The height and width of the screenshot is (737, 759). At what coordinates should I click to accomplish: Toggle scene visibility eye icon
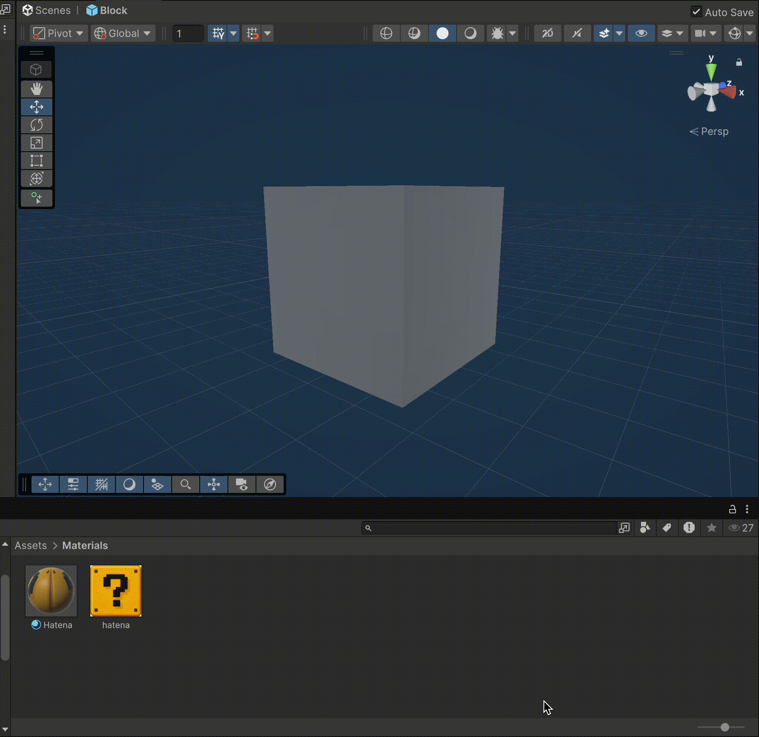point(641,33)
